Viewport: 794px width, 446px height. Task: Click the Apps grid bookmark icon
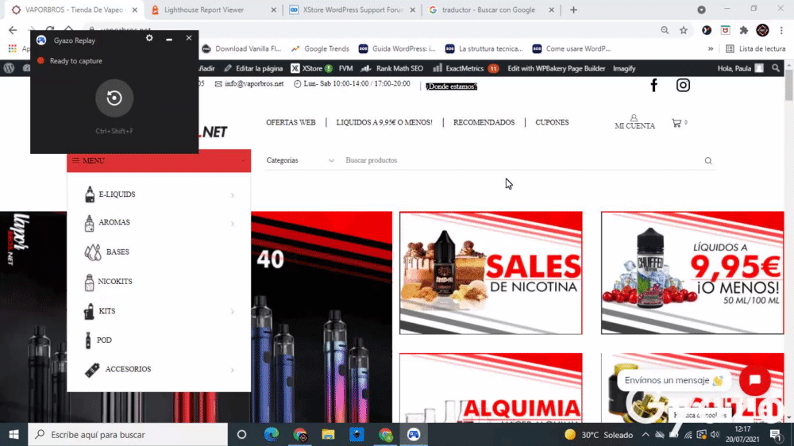pos(13,48)
